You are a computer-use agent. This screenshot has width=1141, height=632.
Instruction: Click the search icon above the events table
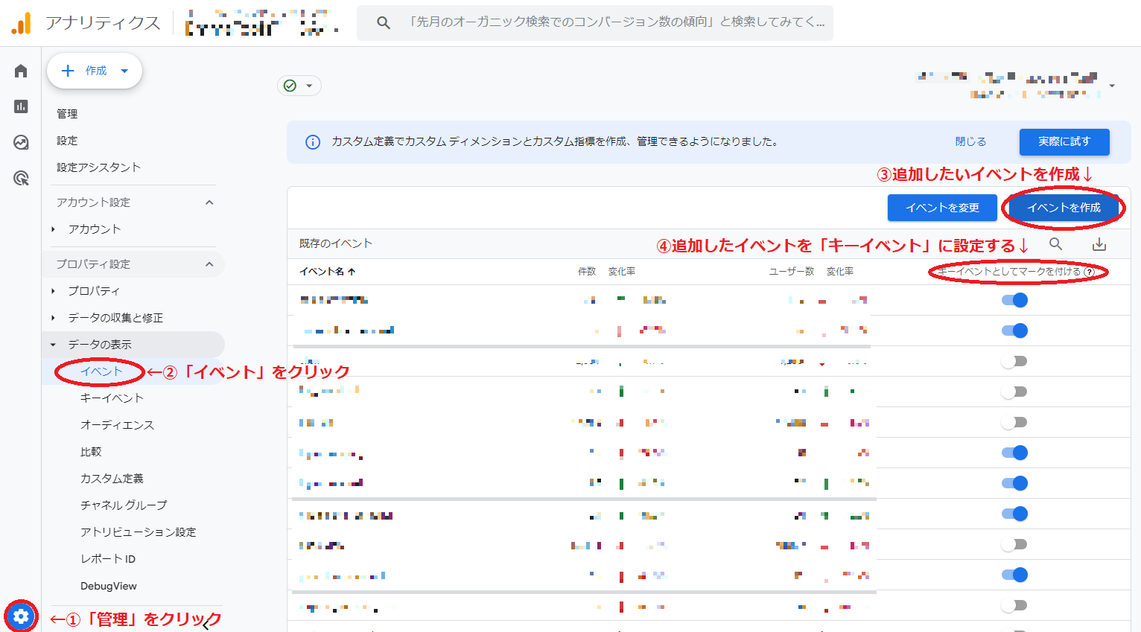[x=1055, y=243]
